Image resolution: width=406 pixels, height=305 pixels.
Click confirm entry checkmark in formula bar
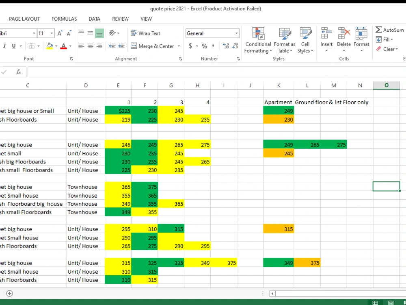(x=4, y=72)
